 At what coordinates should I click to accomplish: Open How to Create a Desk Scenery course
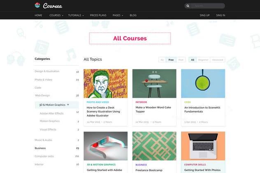pyautogui.click(x=103, y=111)
